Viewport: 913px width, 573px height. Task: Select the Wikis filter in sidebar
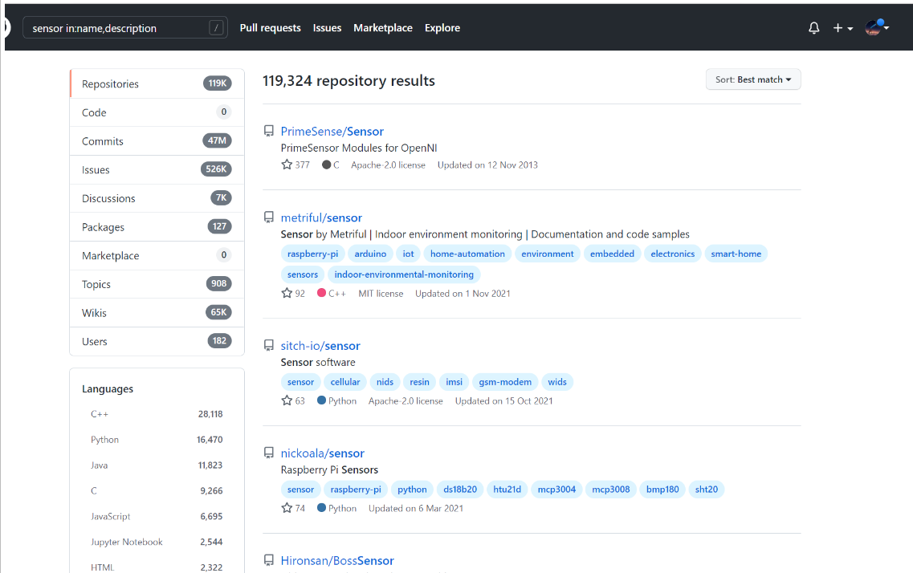pos(157,312)
